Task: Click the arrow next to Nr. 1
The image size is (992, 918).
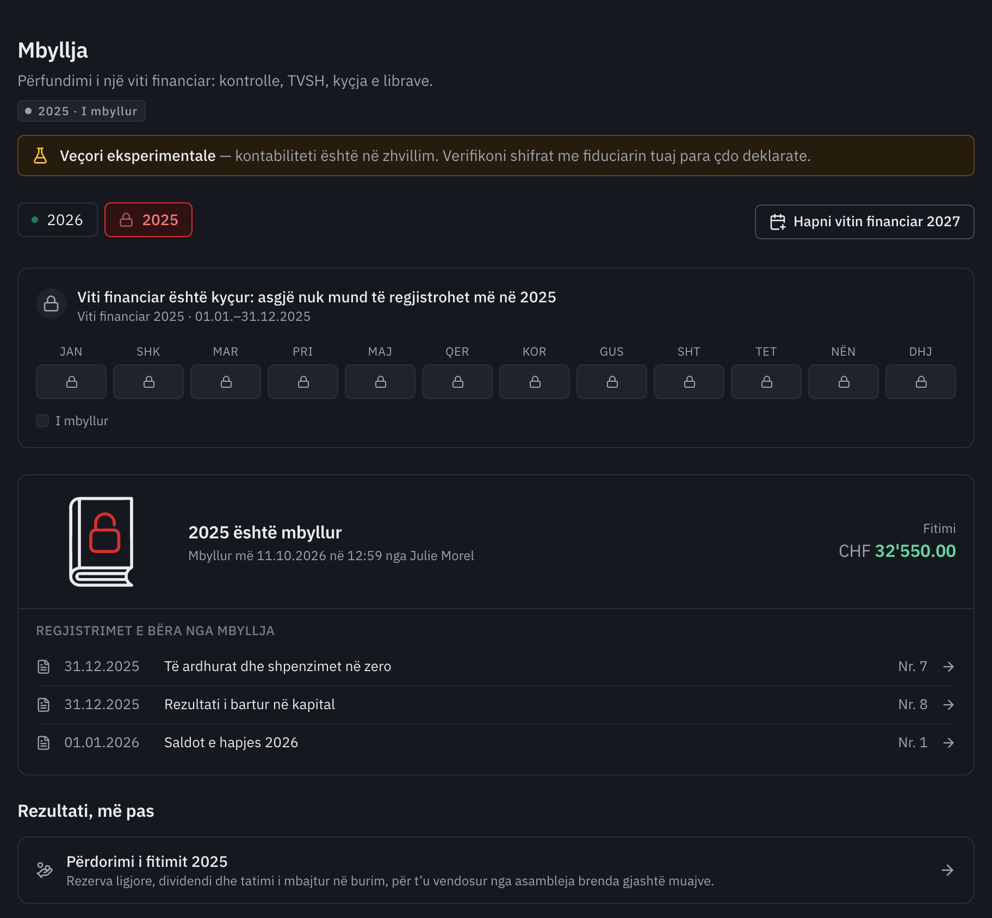Action: click(948, 743)
